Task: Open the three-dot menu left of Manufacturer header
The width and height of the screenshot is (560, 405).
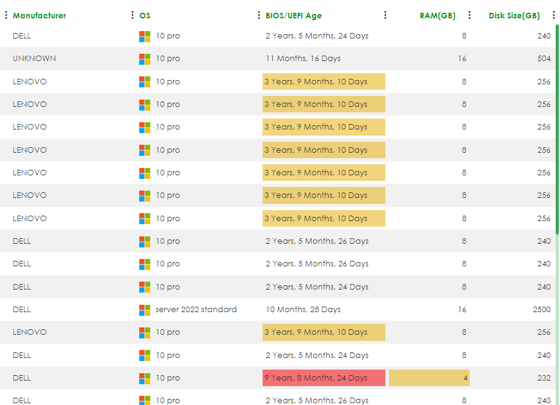Action: click(6, 15)
